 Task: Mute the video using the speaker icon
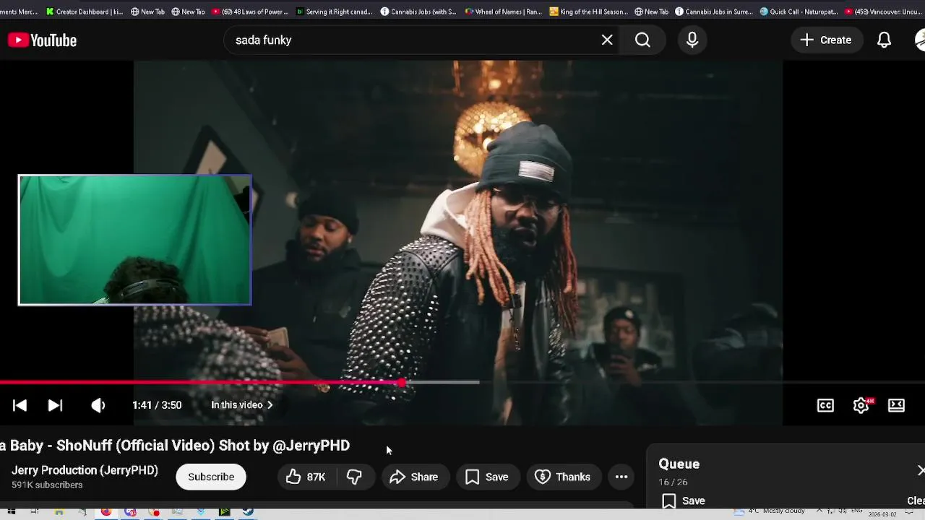pyautogui.click(x=98, y=405)
